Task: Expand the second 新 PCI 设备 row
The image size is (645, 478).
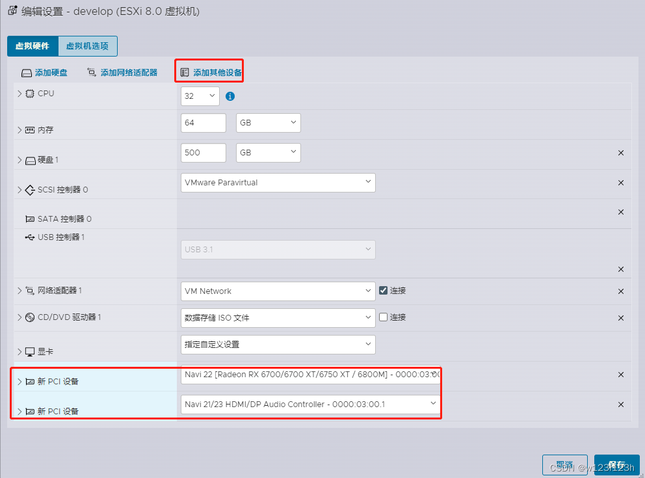Action: (20, 412)
